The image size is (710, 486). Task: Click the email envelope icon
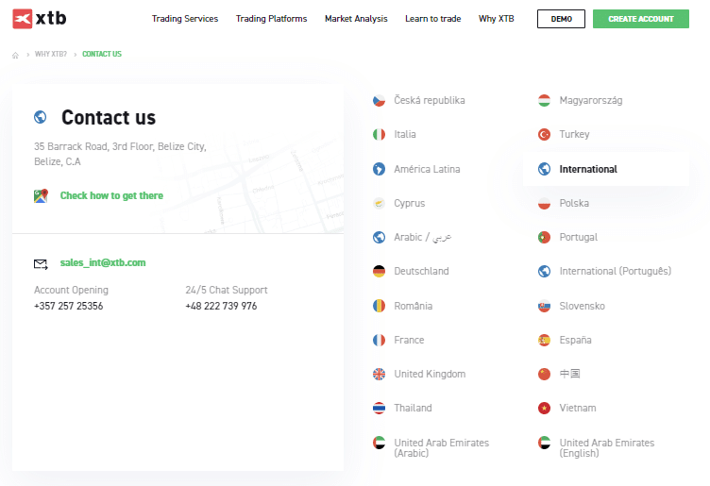[41, 263]
